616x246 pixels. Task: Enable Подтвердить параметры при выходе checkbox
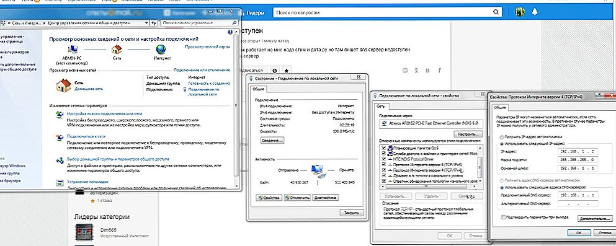pos(503,217)
